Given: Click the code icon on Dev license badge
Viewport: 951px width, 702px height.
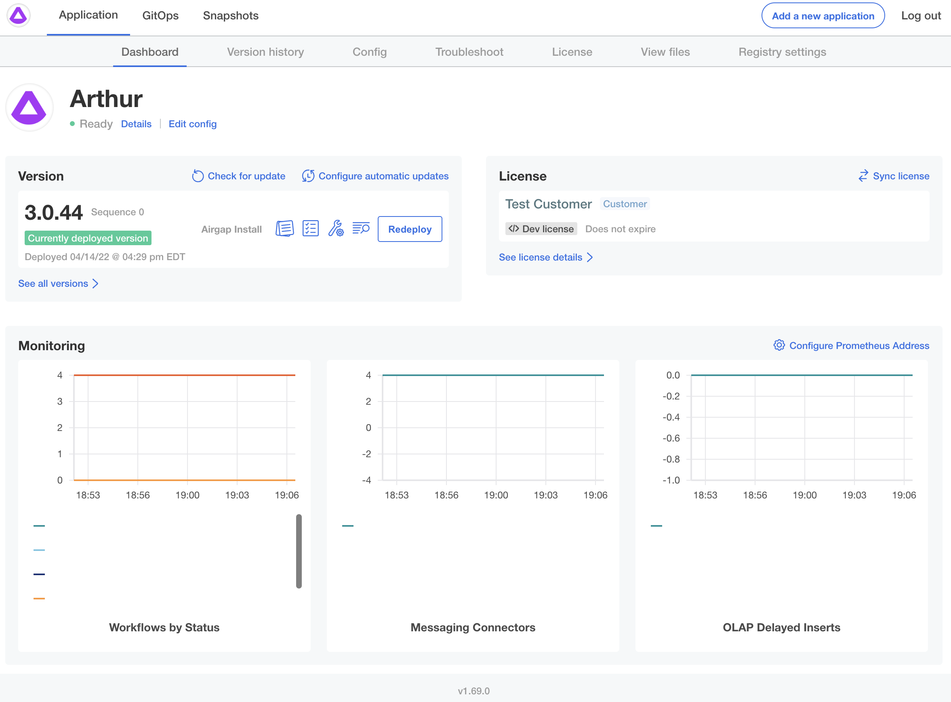Looking at the screenshot, I should coord(514,229).
